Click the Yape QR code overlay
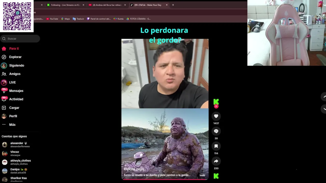The height and width of the screenshot is (183, 326). point(17,16)
